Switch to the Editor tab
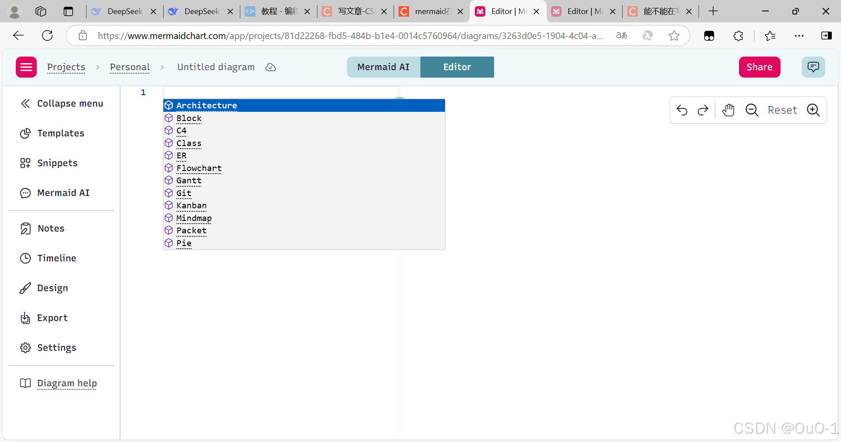Screen dimensions: 841x442 [457, 67]
